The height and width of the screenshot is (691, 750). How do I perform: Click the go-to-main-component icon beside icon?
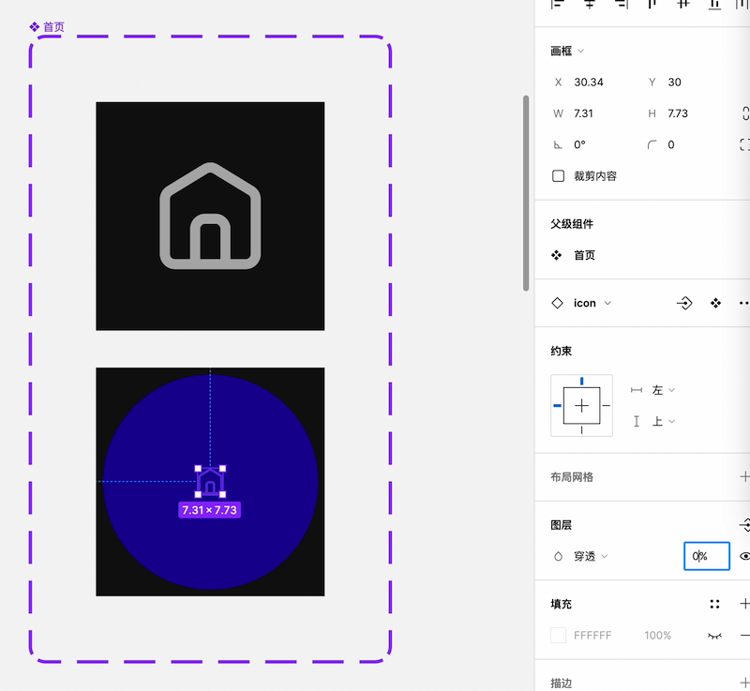tap(684, 303)
